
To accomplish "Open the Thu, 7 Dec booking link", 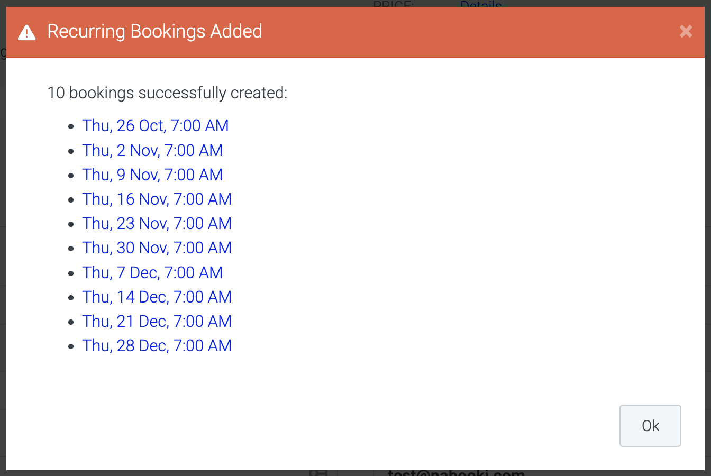I will [x=152, y=272].
